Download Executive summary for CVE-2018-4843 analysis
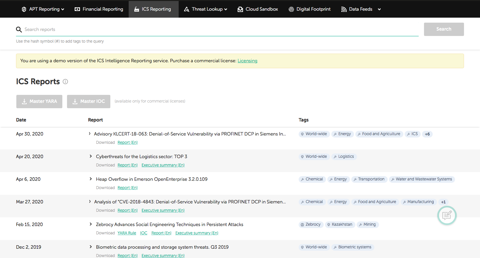This screenshot has width=480, height=258. click(163, 210)
